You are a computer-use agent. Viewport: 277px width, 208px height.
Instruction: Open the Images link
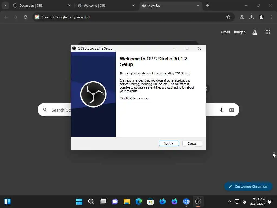240,32
